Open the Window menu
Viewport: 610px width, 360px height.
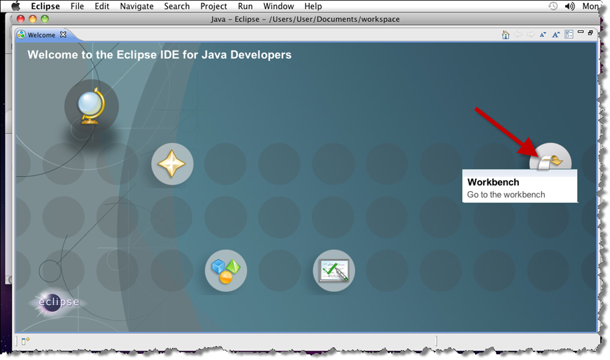click(x=279, y=6)
